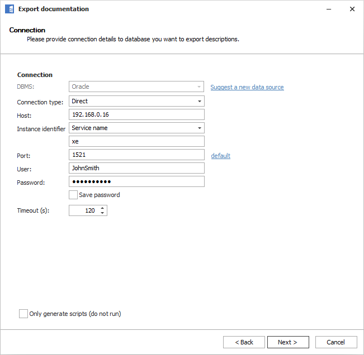Reset port with the default link
The image size is (364, 355).
coord(220,156)
